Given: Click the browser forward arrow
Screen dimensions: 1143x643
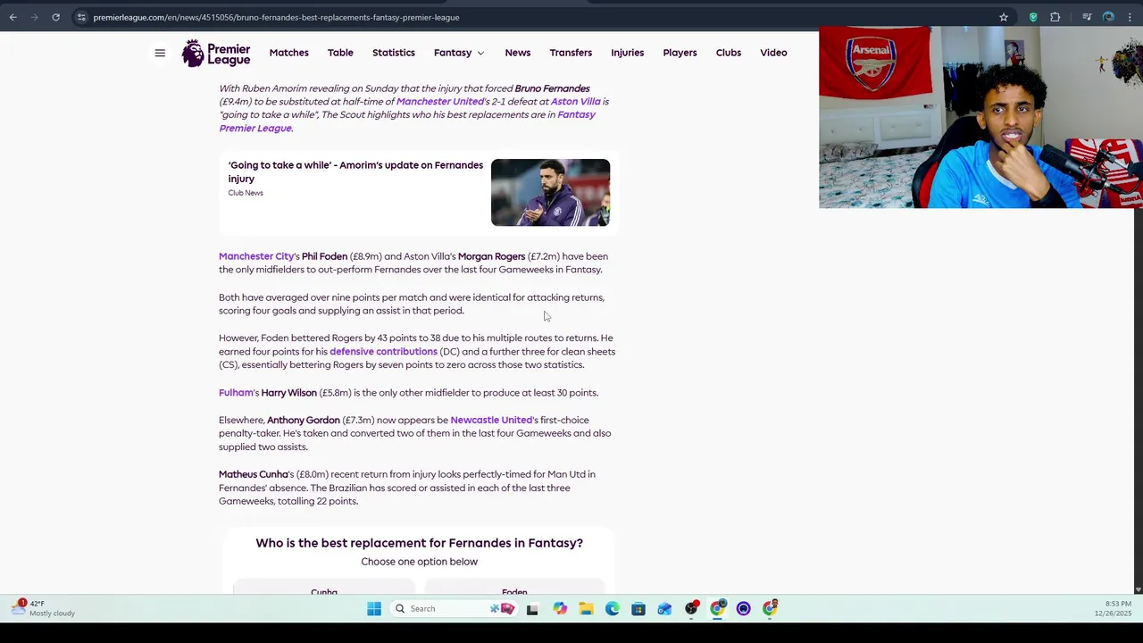Looking at the screenshot, I should [x=34, y=17].
